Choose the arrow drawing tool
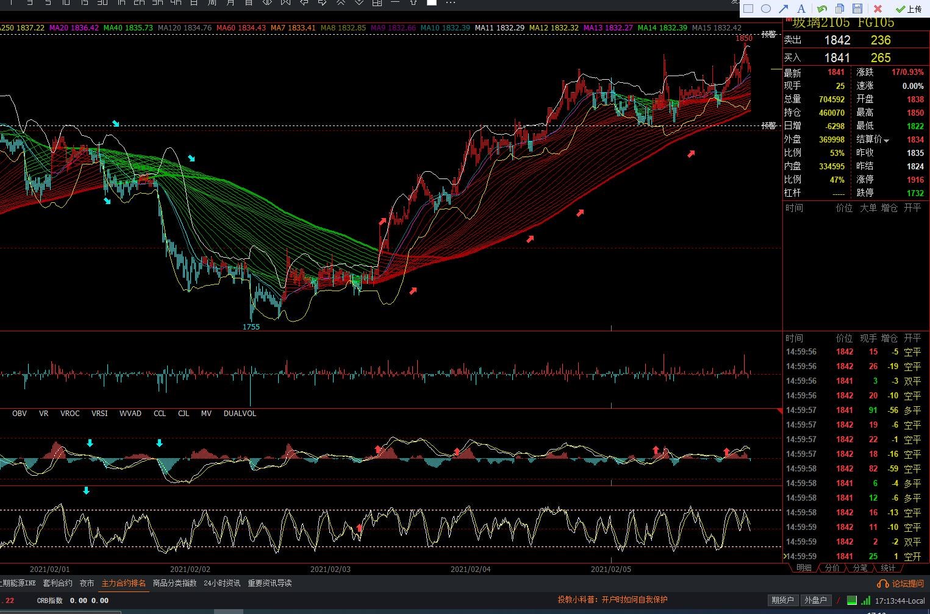The height and width of the screenshot is (614, 930). (x=784, y=9)
